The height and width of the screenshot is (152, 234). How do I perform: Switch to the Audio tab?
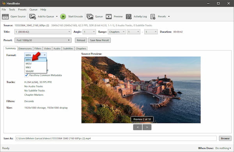[x=57, y=48]
